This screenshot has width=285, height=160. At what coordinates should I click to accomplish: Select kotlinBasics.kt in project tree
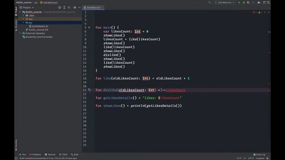[x=40, y=26]
